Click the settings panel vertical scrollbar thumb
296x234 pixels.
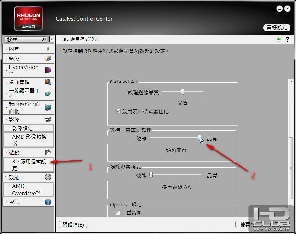pos(291,168)
